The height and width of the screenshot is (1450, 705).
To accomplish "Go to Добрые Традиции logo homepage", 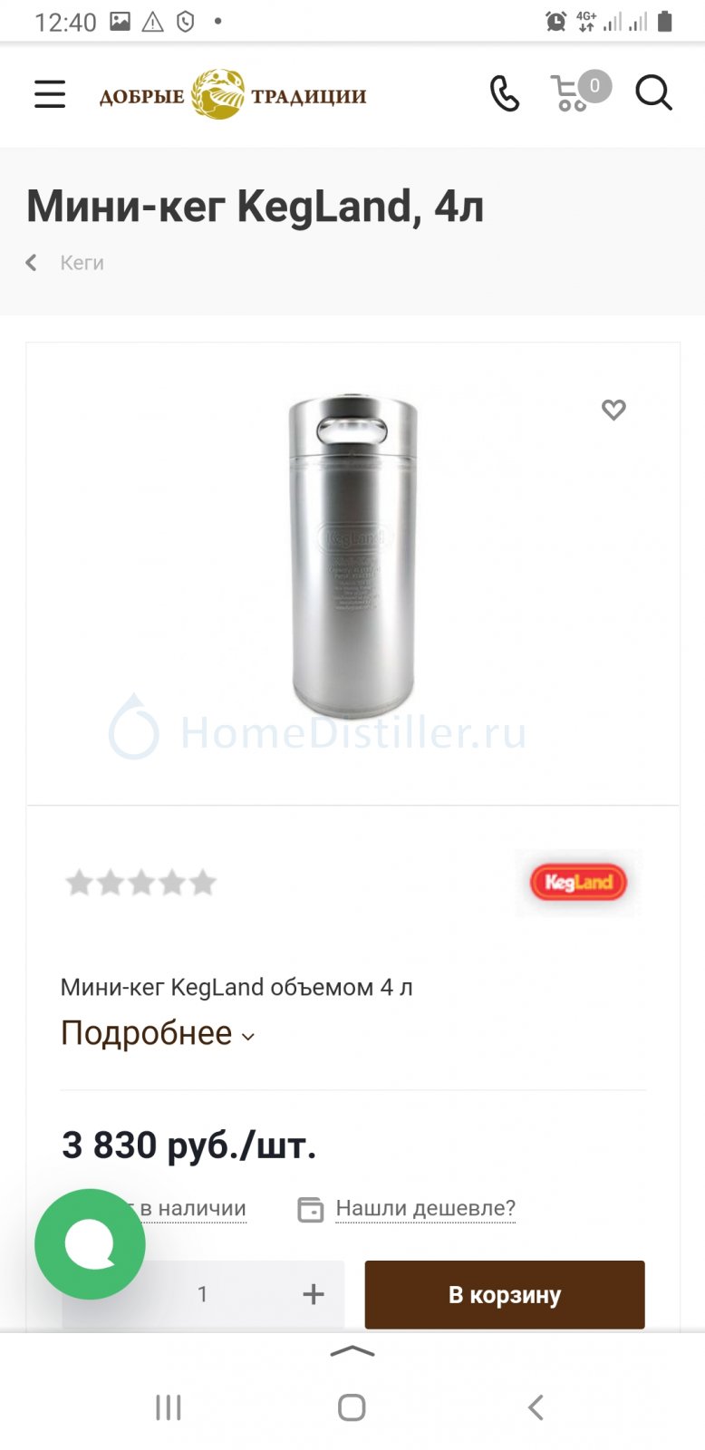I will (233, 94).
